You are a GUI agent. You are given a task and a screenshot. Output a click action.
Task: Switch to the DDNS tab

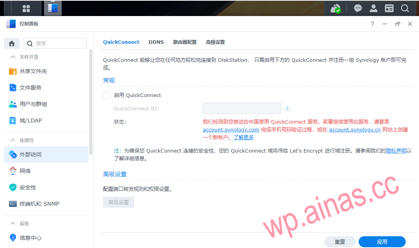pyautogui.click(x=156, y=42)
